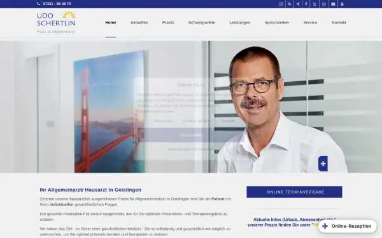Open the Kontakt menu item
The height and width of the screenshot is (238, 382).
point(339,22)
